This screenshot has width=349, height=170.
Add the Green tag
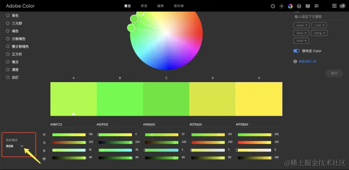point(301,25)
